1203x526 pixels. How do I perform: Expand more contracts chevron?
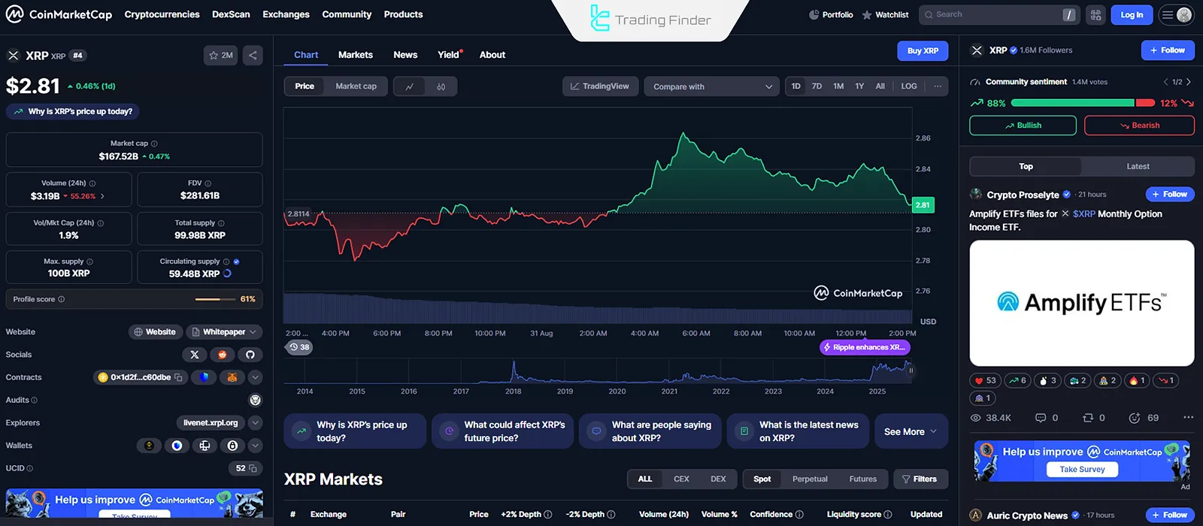pos(256,377)
